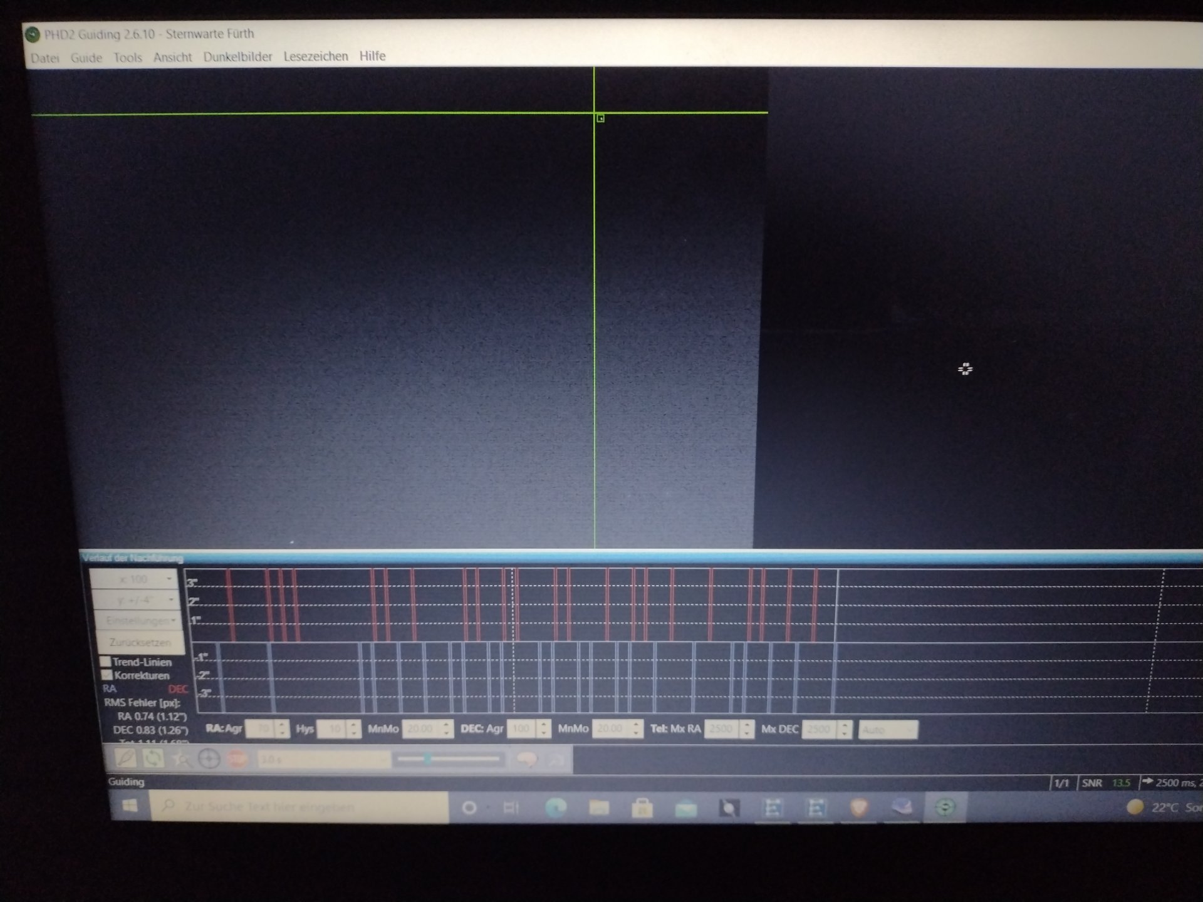Open the y: +/-4" scale dropdown
This screenshot has height=902, width=1203.
[x=137, y=599]
